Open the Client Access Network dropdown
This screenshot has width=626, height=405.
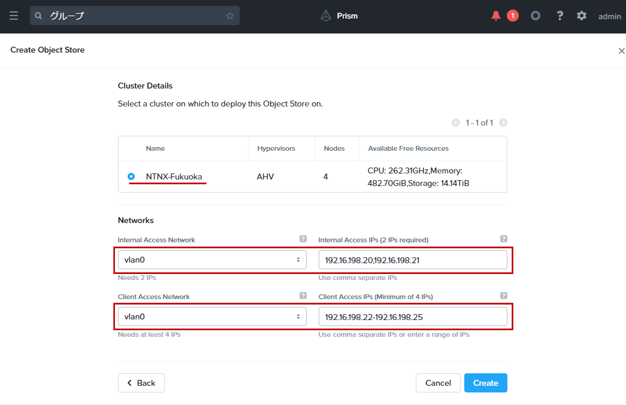pos(212,316)
